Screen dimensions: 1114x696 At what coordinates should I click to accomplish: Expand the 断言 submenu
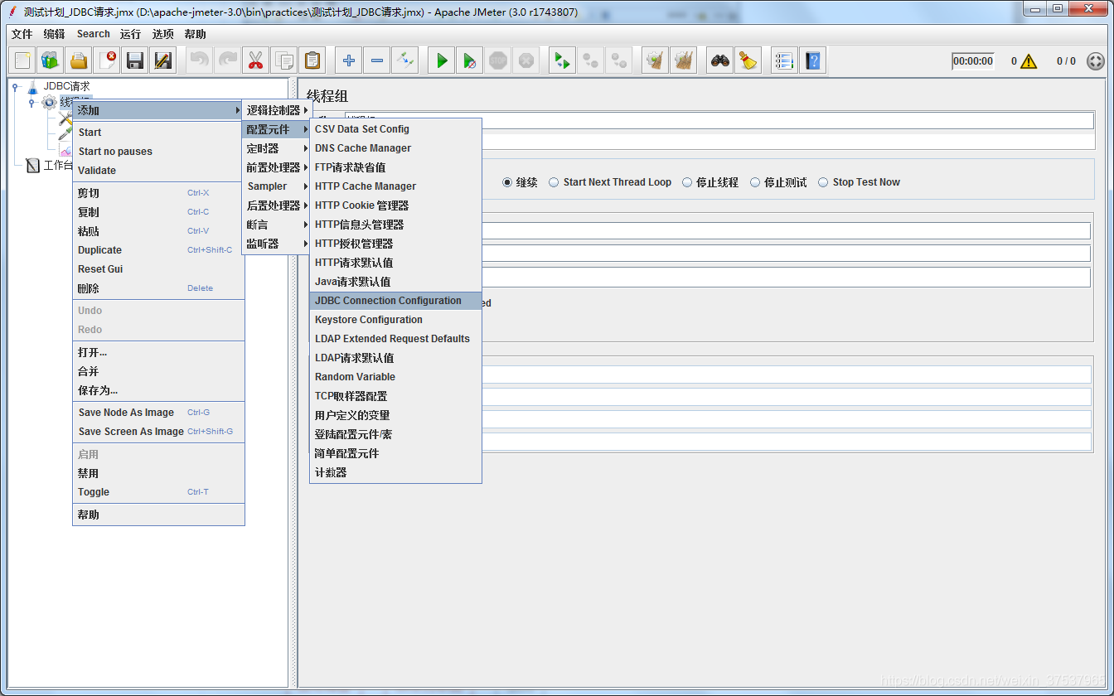coord(278,225)
